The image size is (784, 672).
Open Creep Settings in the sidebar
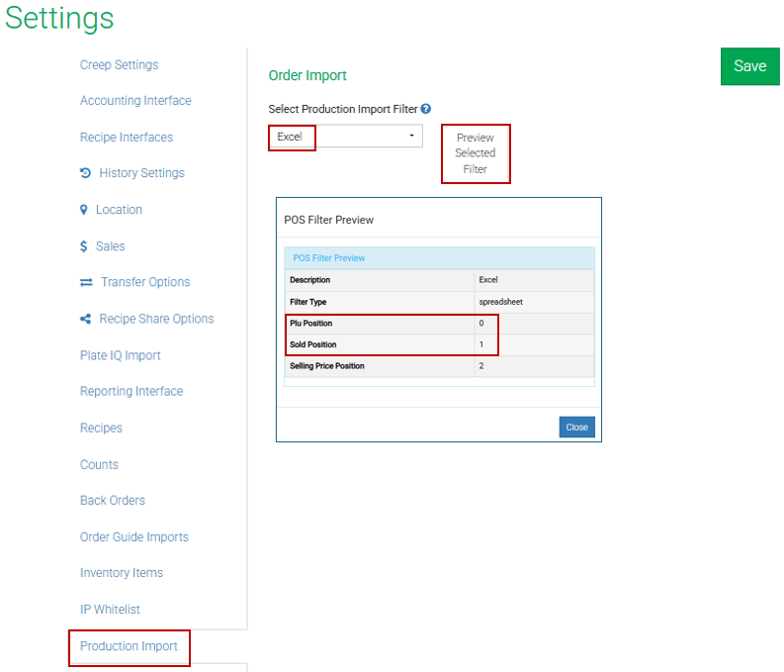point(119,65)
